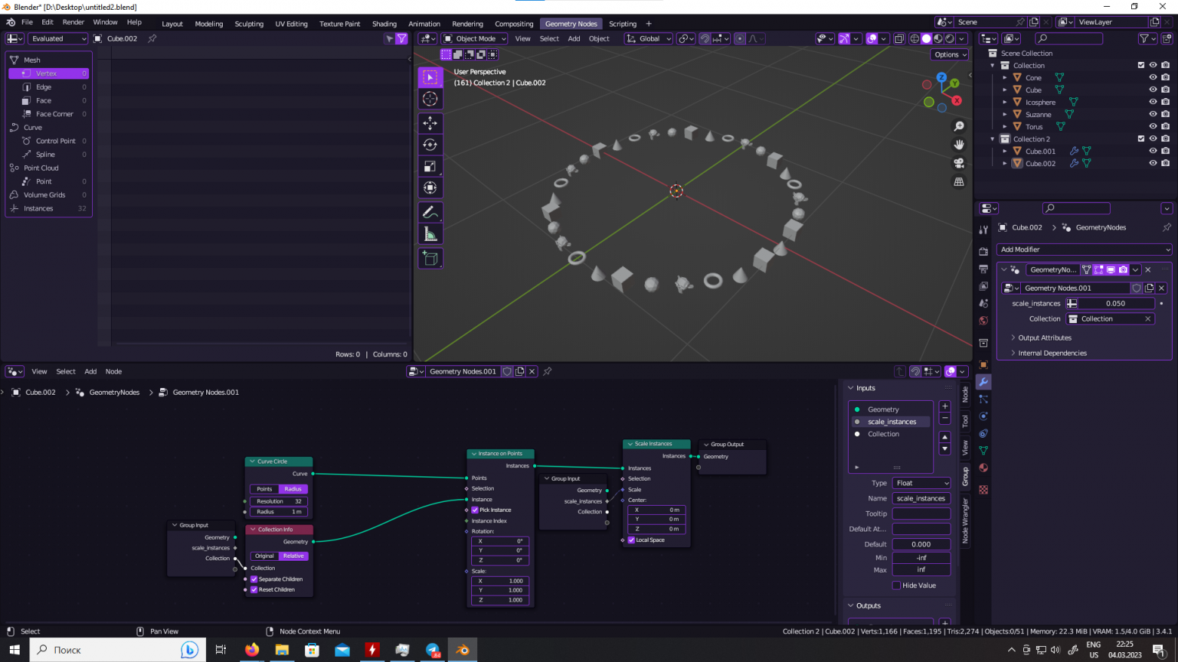The image size is (1178, 662).
Task: Toggle Pick Instance checkbox in Instance on Points
Action: [474, 510]
